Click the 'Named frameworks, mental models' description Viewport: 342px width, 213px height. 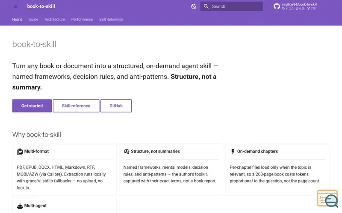tap(170, 174)
